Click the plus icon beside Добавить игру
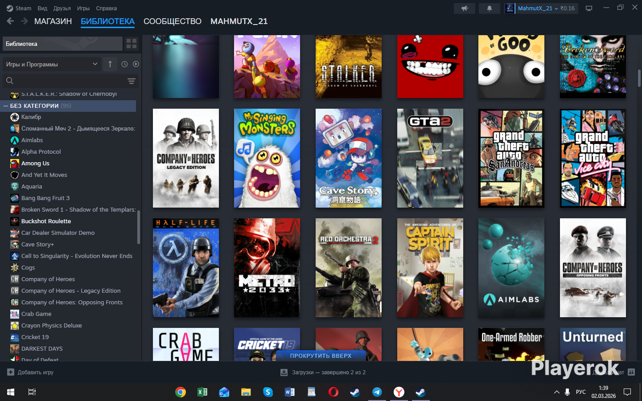642x401 pixels. point(11,372)
